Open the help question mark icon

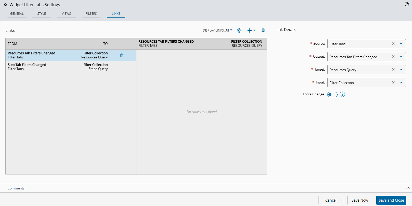coord(407,4)
